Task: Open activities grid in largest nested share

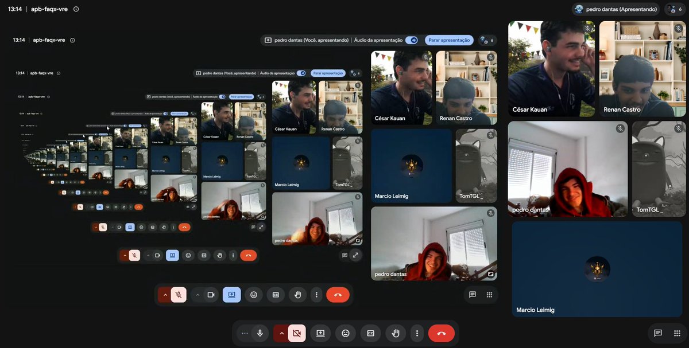Action: (x=489, y=295)
